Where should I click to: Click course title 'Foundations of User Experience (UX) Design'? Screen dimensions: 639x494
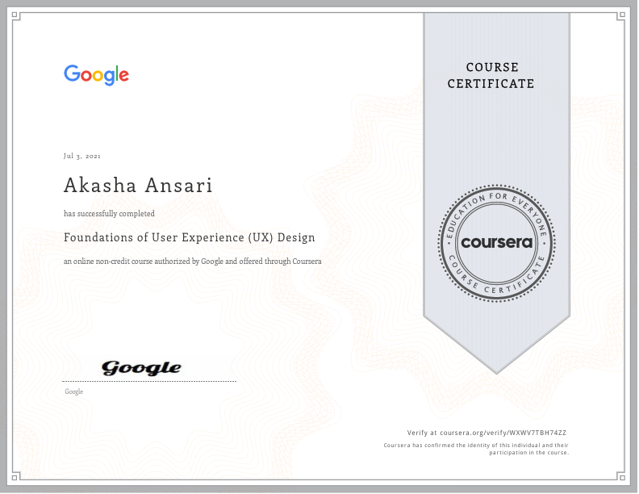(x=190, y=237)
